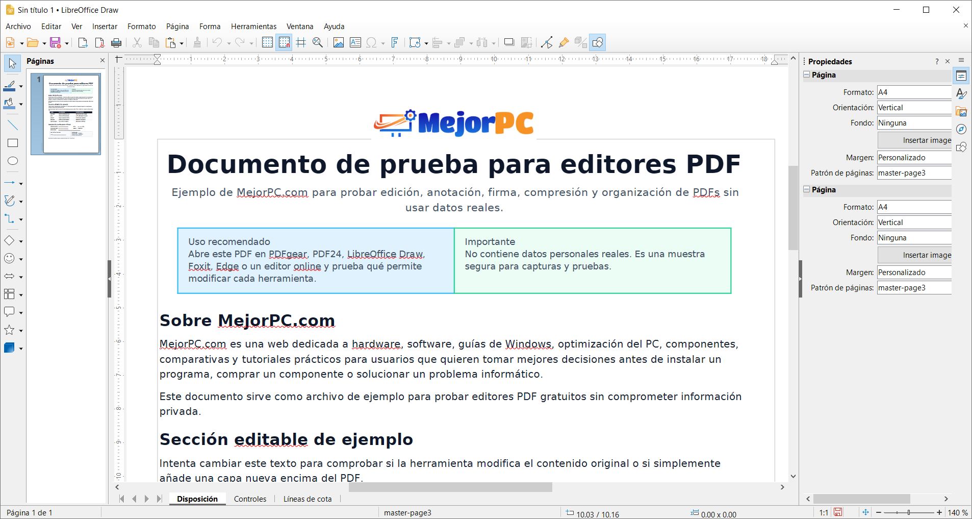This screenshot has height=519, width=972.
Task: Open the Herramientas menu
Action: tap(253, 27)
